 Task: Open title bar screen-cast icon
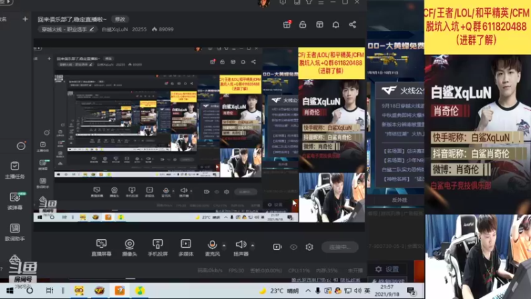tap(283, 2)
